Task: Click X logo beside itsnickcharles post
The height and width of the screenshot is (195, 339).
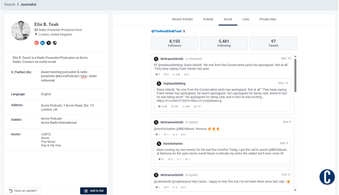Action: pyautogui.click(x=159, y=144)
